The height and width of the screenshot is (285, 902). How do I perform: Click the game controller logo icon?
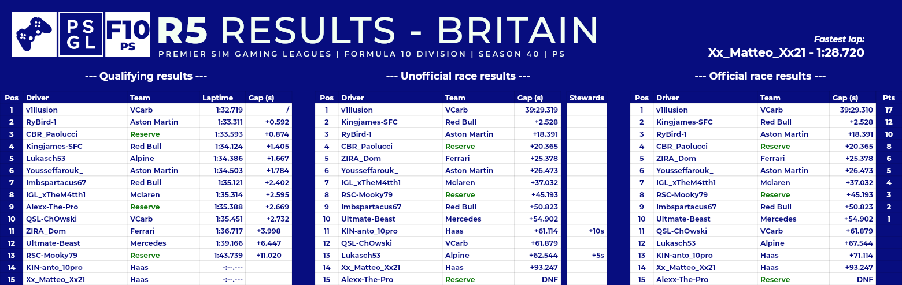34,34
